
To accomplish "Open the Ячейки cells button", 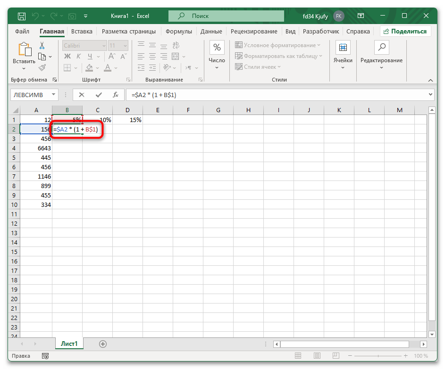I will (x=343, y=55).
